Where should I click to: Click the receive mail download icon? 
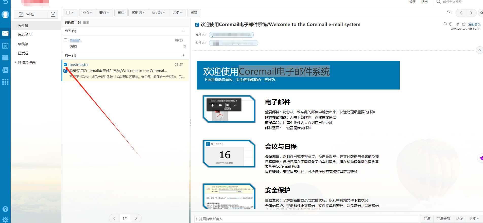[x=53, y=14]
